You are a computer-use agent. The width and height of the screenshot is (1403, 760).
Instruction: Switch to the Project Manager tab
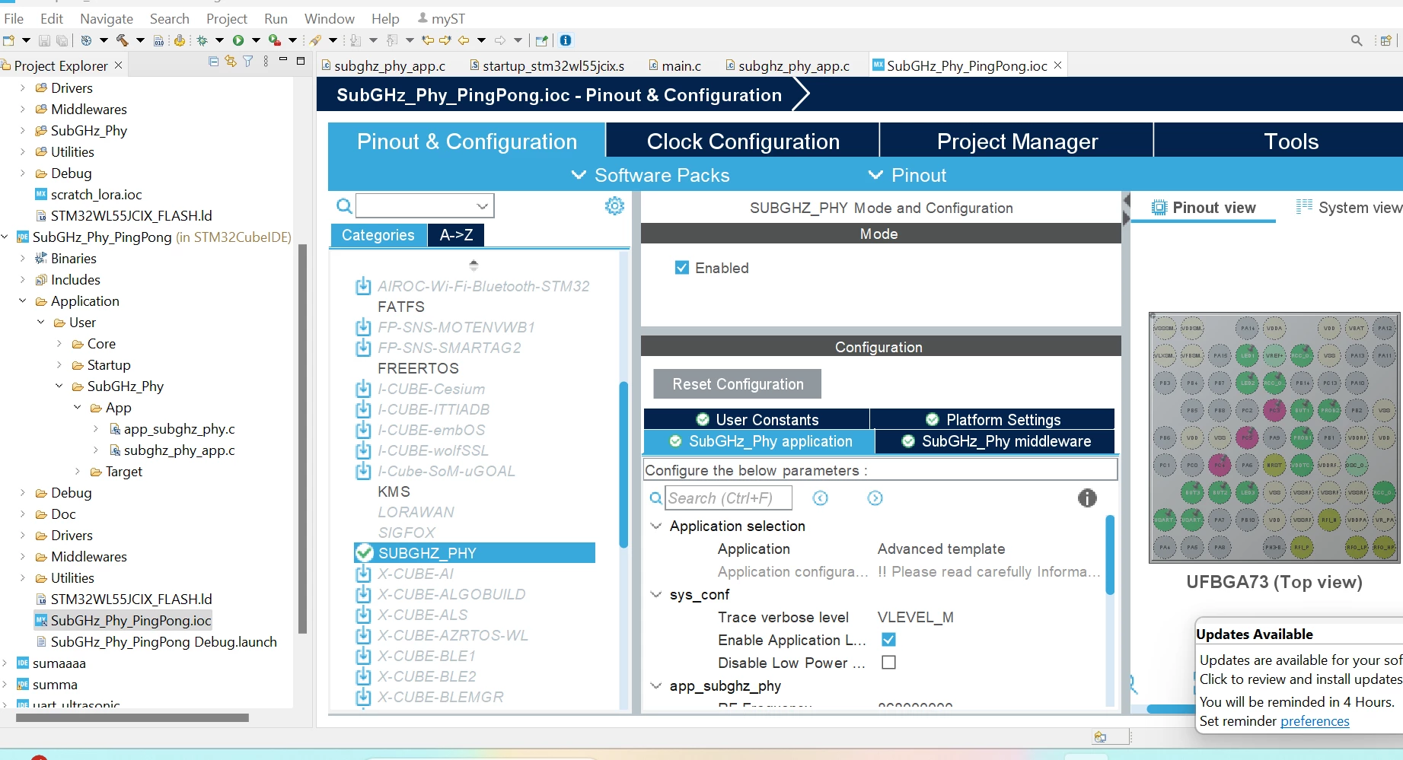point(1017,142)
